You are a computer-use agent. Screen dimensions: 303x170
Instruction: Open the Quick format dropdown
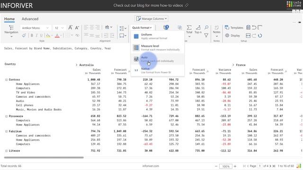(142, 27)
